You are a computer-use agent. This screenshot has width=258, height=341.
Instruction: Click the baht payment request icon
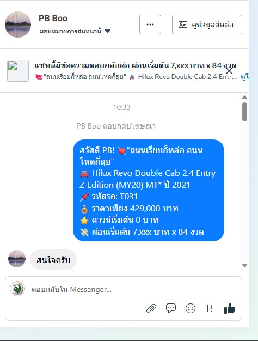210,308
